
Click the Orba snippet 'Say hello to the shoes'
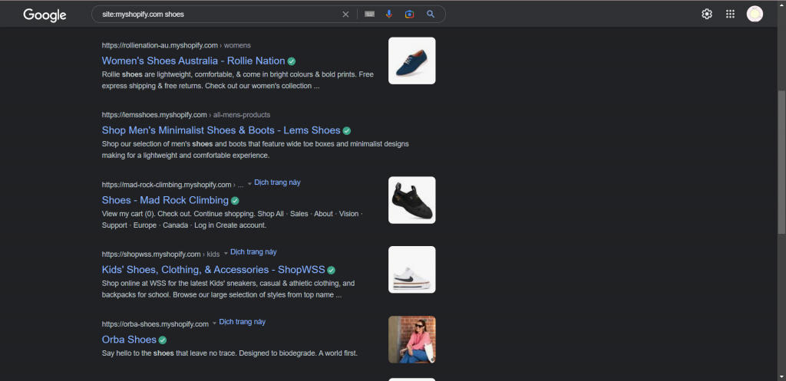230,353
